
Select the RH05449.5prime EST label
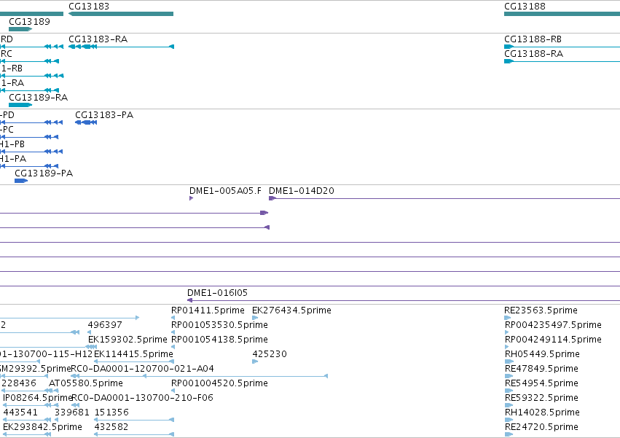[x=542, y=354]
